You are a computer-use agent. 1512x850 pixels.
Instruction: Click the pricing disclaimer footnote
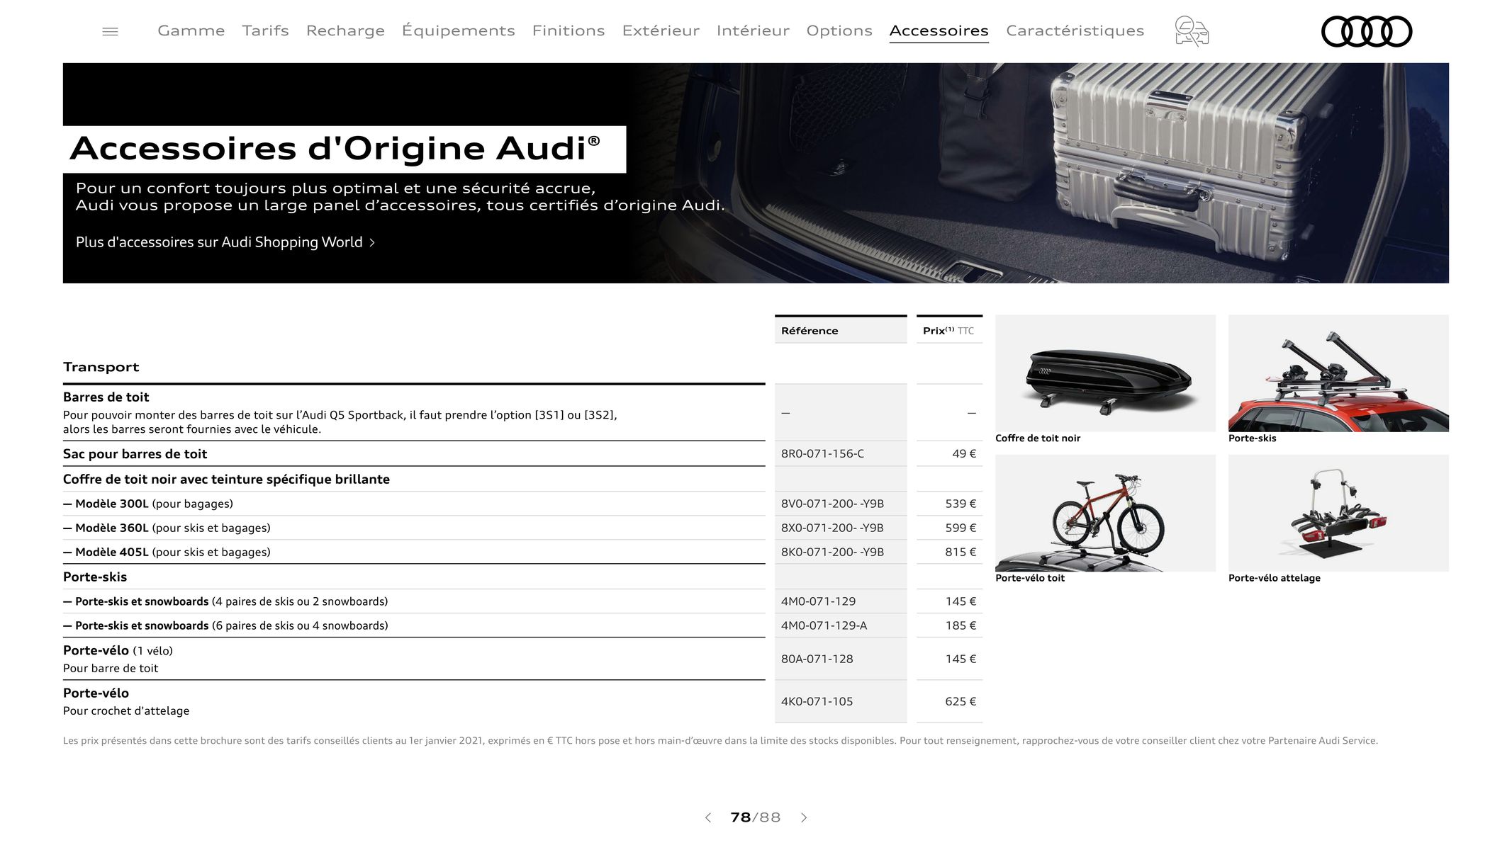[x=720, y=741]
